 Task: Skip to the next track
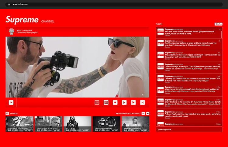pyautogui.click(x=142, y=102)
